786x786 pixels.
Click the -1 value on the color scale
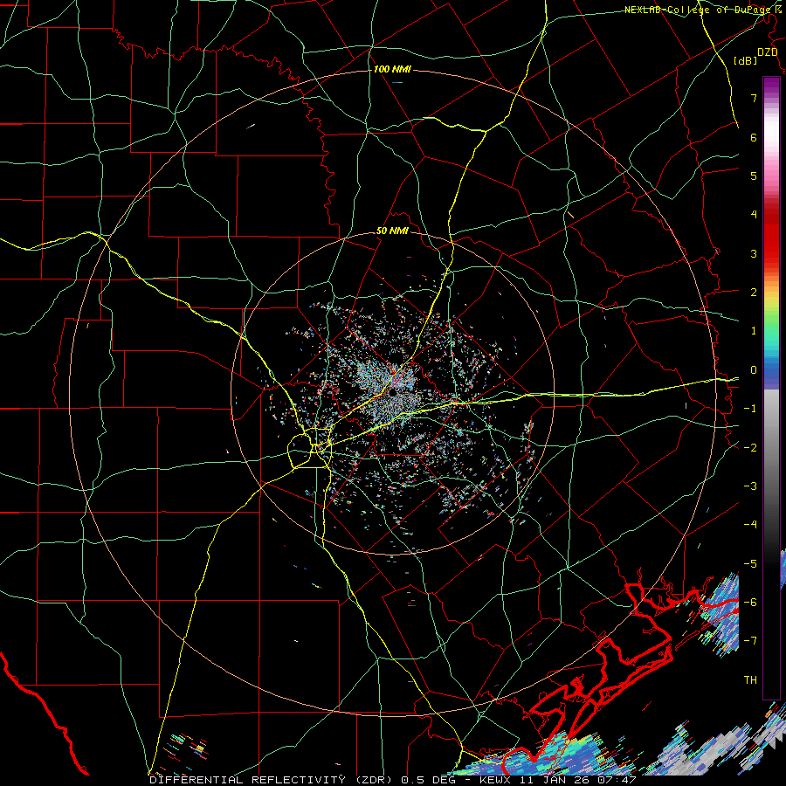pos(750,409)
